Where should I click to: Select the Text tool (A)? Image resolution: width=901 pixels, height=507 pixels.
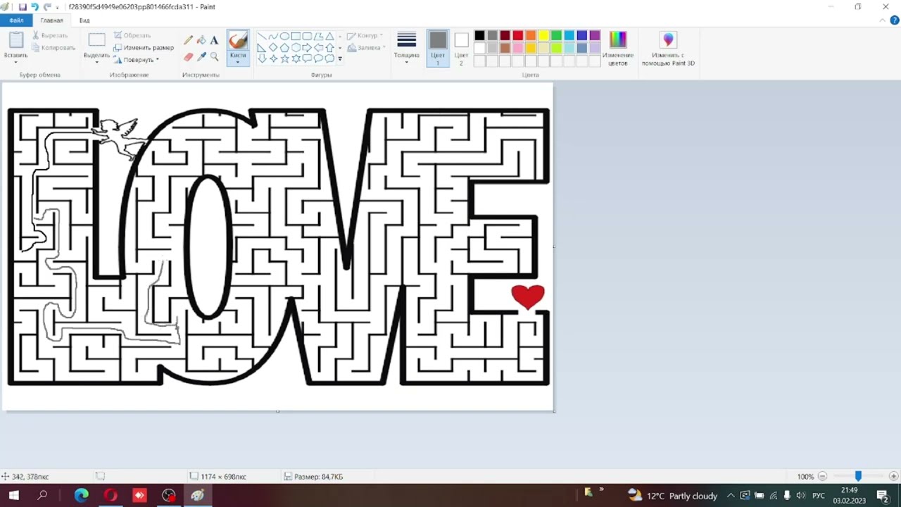(214, 40)
